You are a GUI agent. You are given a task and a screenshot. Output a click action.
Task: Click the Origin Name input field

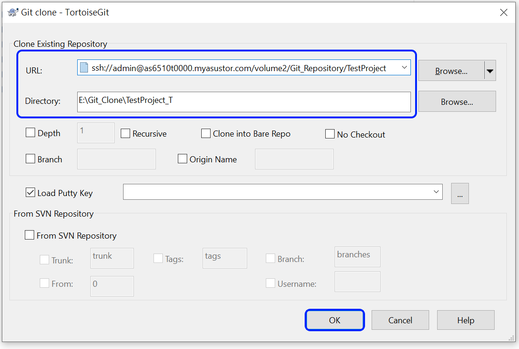point(294,159)
